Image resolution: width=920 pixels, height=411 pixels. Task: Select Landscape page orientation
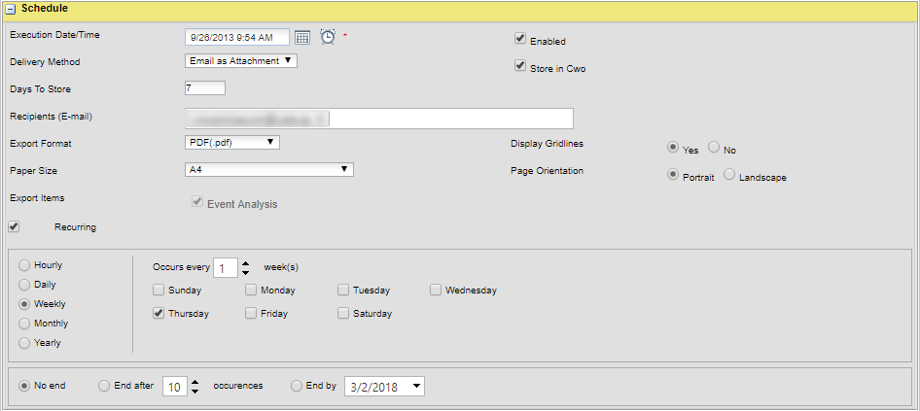pyautogui.click(x=729, y=174)
